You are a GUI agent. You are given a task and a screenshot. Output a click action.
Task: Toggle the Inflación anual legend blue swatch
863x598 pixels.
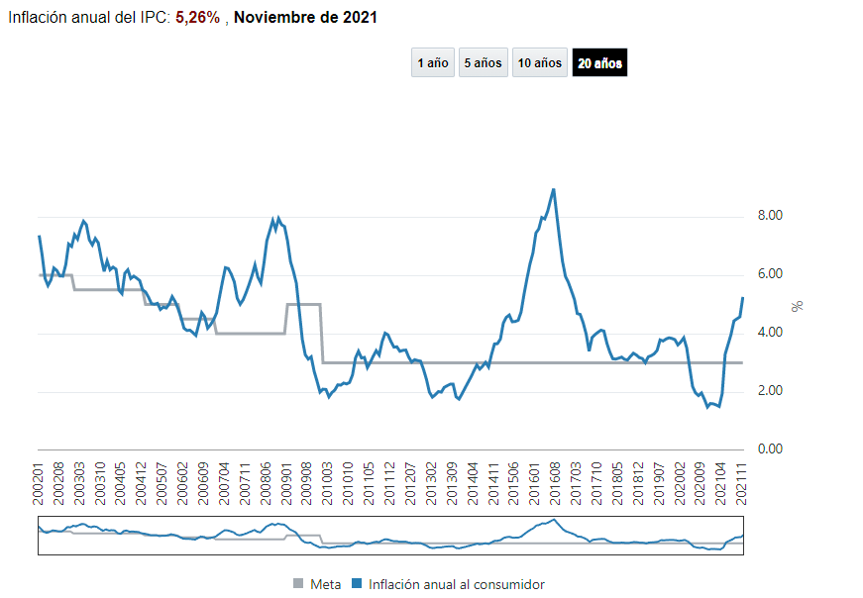357,583
